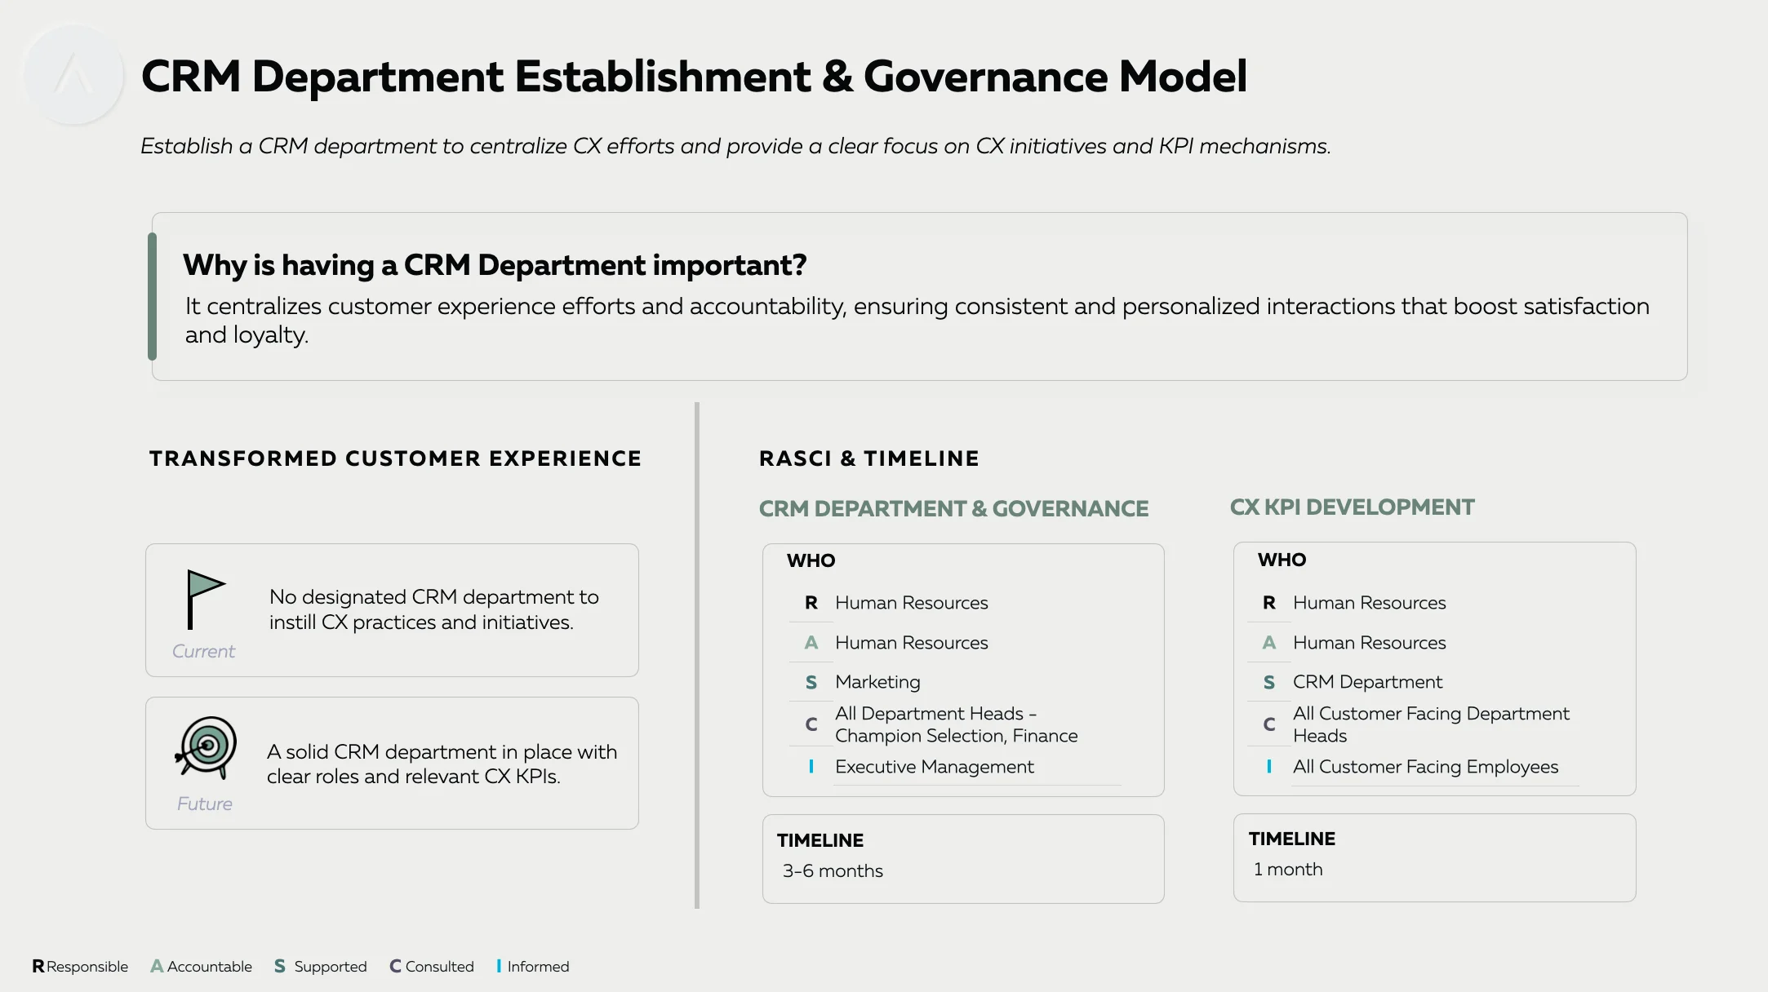The image size is (1768, 992).
Task: Click the main slide title text
Action: pyautogui.click(x=694, y=77)
